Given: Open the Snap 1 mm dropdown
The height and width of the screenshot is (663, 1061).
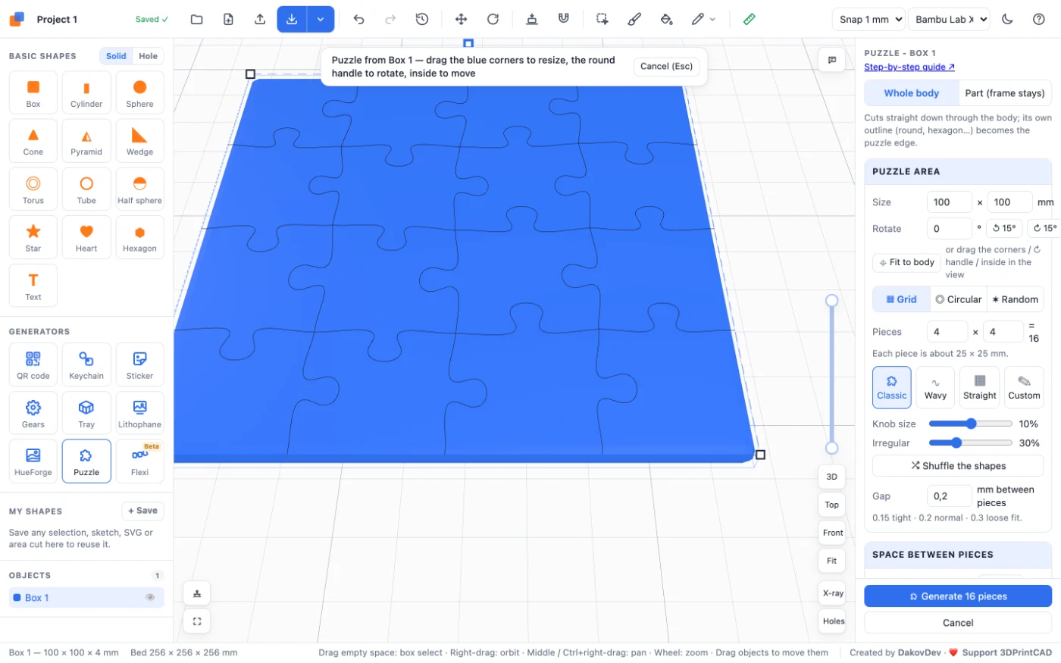Looking at the screenshot, I should pos(869,20).
